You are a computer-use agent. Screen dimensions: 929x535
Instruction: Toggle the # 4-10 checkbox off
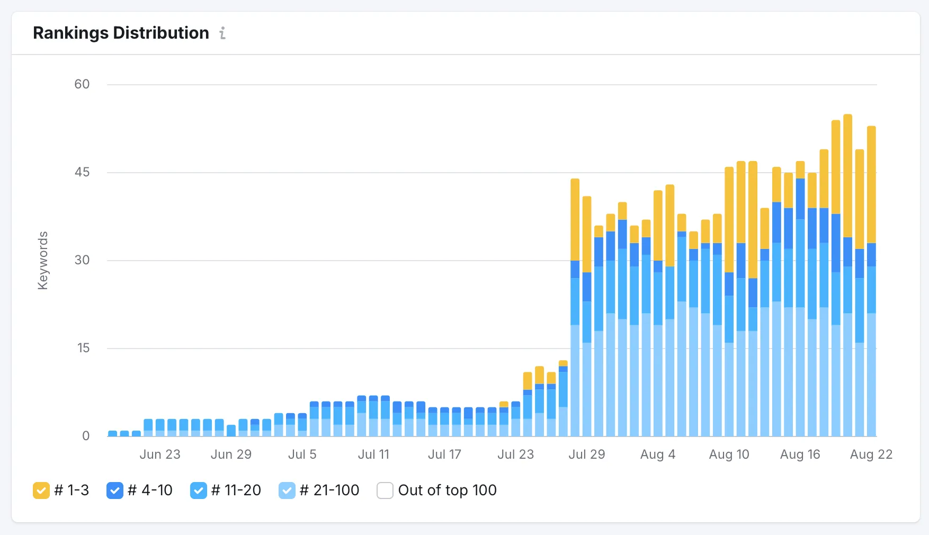[x=114, y=491]
